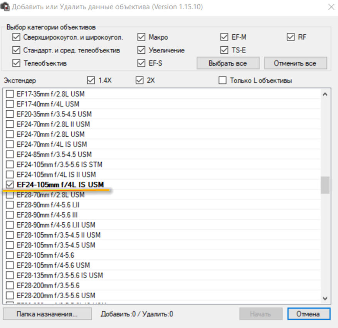Toggle the Сверхширокоугол. и широкоугол. category checkbox
338x328 pixels.
click(x=16, y=37)
